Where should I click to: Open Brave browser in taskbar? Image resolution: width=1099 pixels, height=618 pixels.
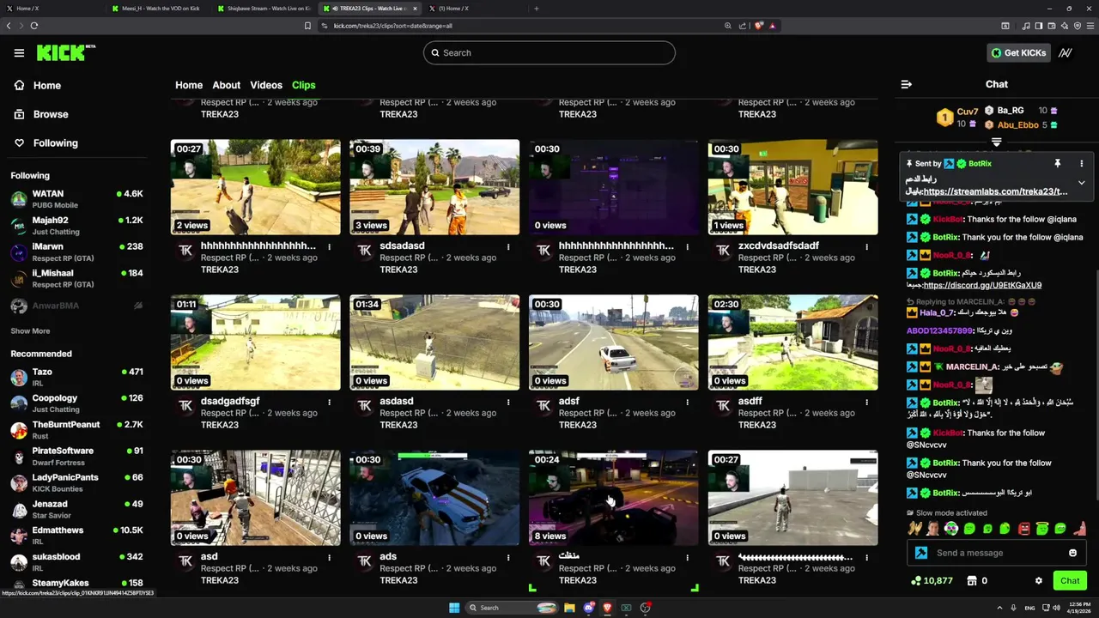(607, 608)
